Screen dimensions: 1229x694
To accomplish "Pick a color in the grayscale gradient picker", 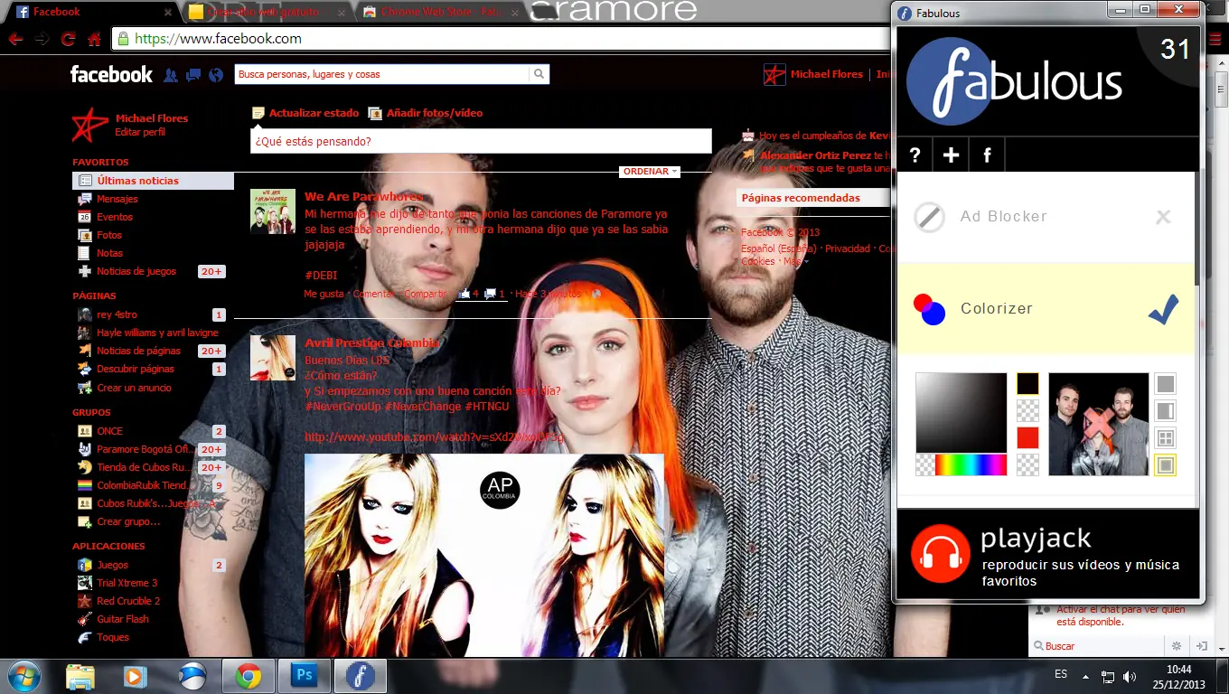I will pos(961,412).
